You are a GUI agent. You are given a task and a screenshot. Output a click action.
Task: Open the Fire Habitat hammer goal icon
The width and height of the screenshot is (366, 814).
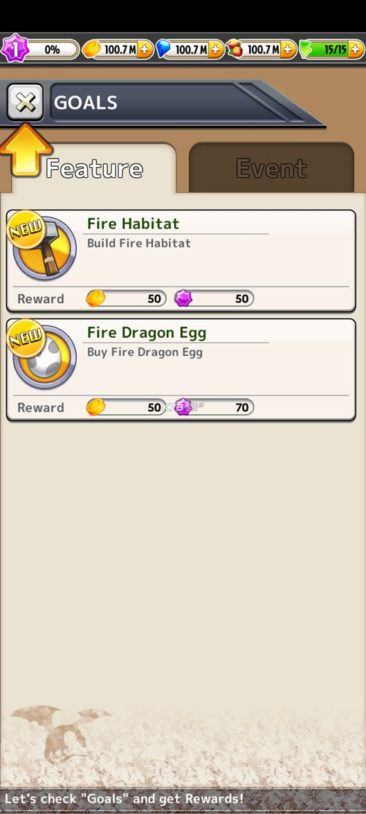pos(44,248)
